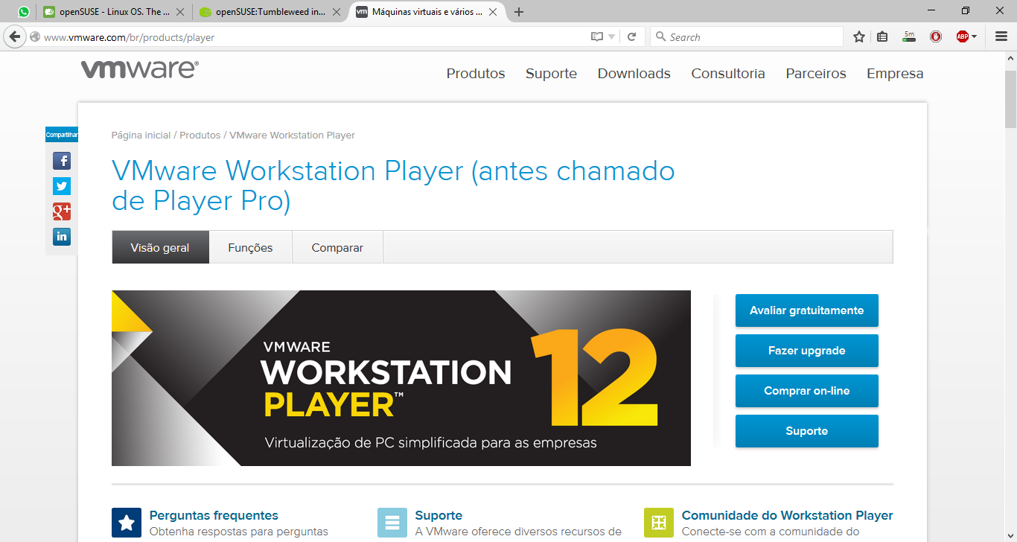This screenshot has width=1017, height=542.
Task: Click the red stop-hand blocker extension icon
Action: (x=937, y=36)
